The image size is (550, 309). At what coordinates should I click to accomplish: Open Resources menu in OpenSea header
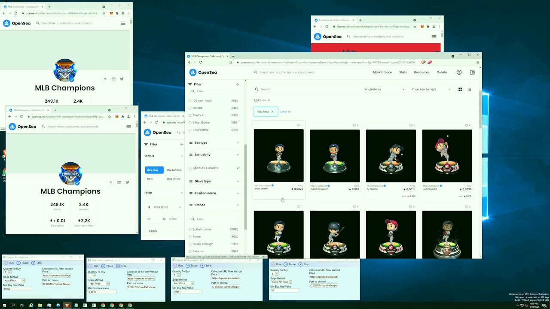[x=422, y=73]
